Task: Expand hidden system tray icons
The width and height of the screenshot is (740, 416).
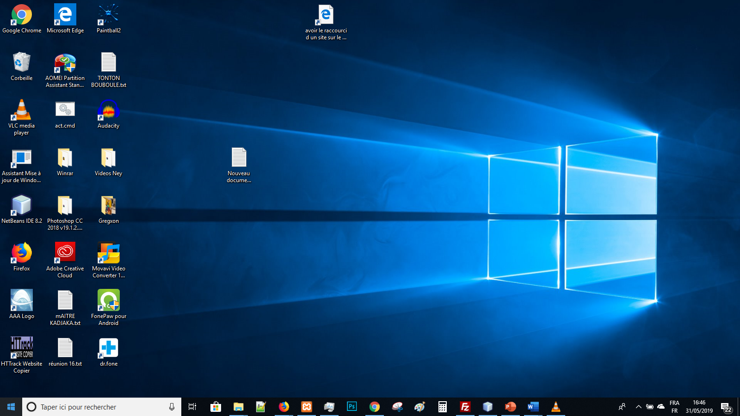Action: coord(638,407)
